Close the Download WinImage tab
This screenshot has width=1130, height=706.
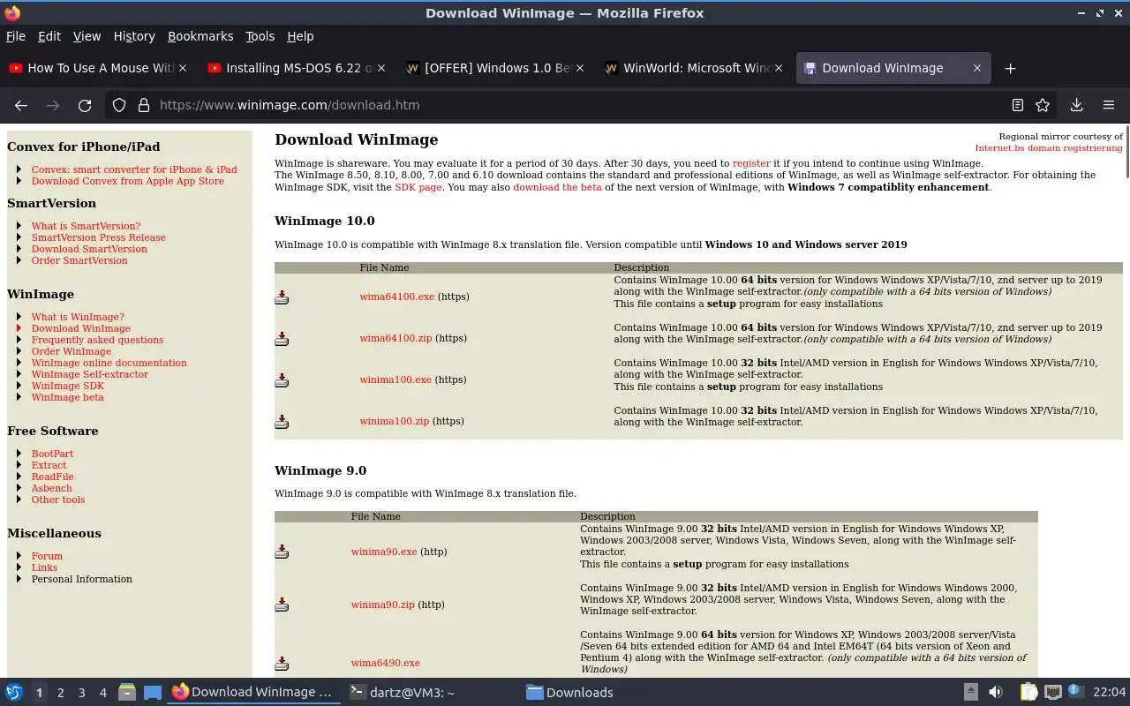coord(976,68)
